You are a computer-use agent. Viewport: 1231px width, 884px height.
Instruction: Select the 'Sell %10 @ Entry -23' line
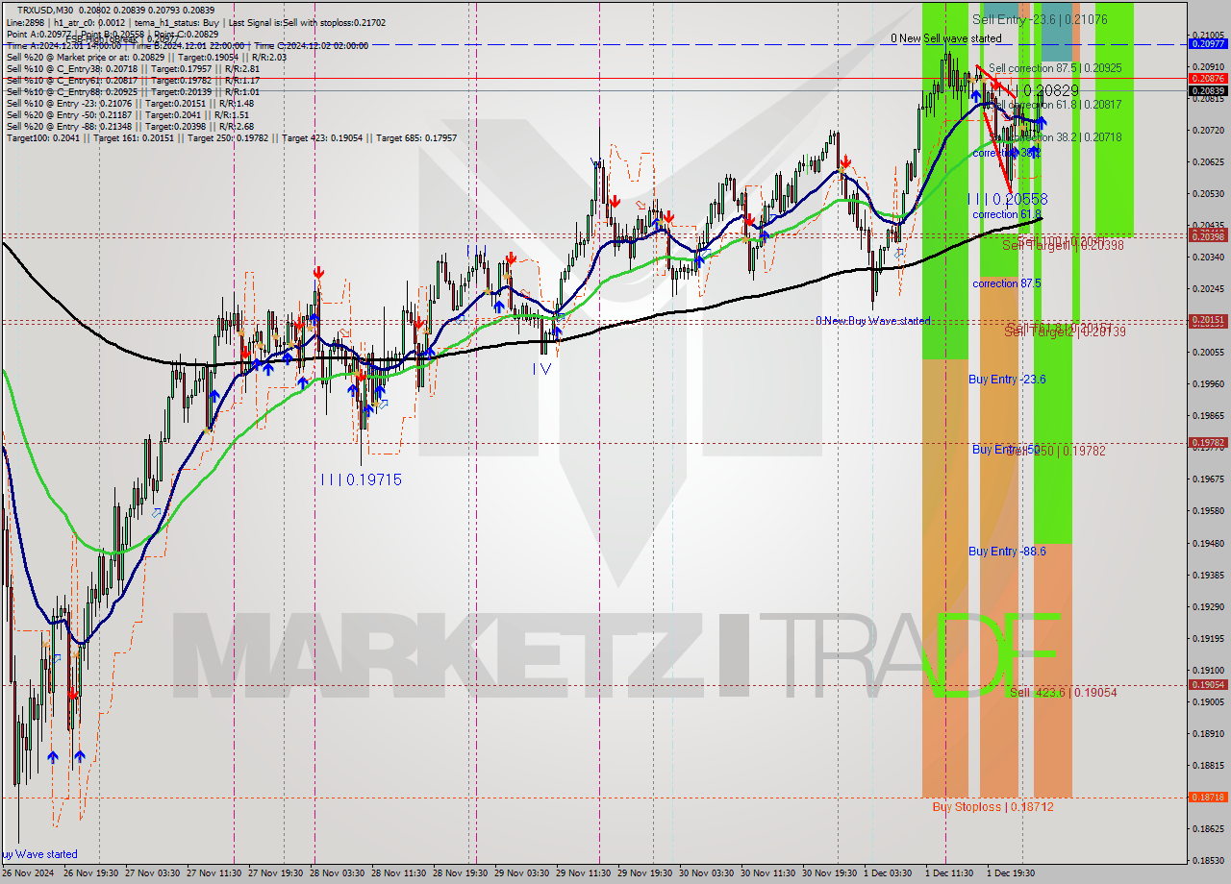click(x=130, y=104)
